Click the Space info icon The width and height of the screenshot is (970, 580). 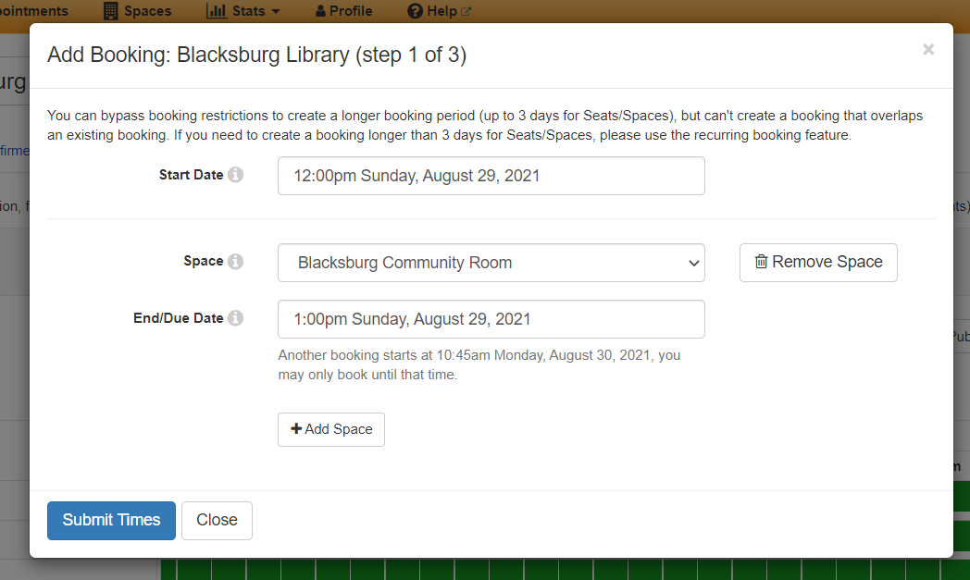(x=235, y=262)
